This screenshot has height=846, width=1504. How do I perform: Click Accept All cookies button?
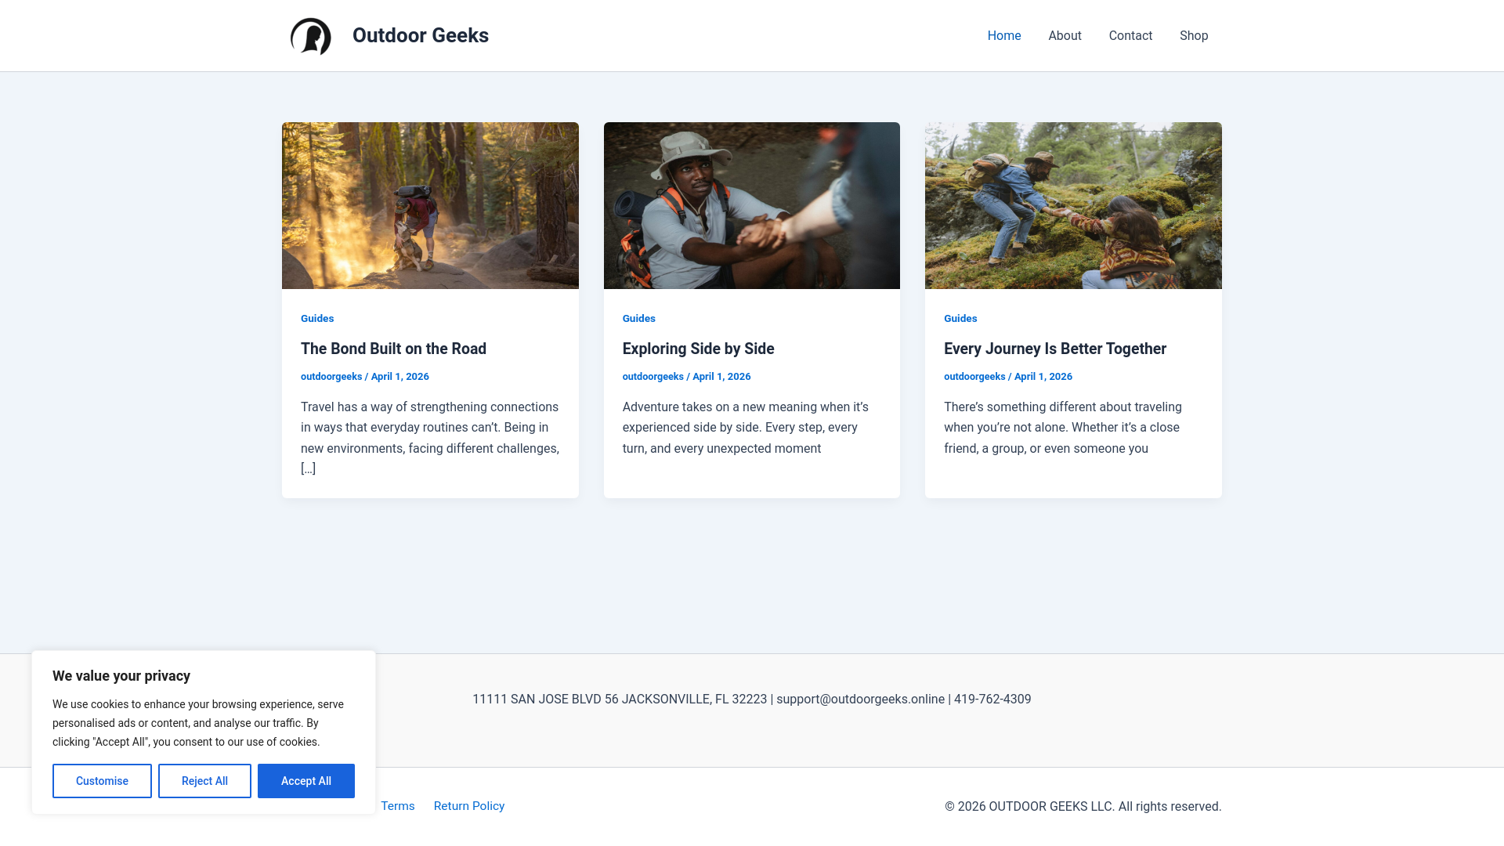(306, 781)
